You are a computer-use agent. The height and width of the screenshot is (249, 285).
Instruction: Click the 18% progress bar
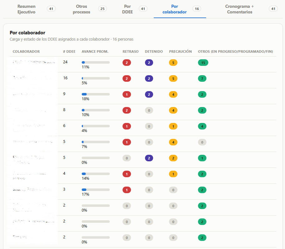[96, 94]
